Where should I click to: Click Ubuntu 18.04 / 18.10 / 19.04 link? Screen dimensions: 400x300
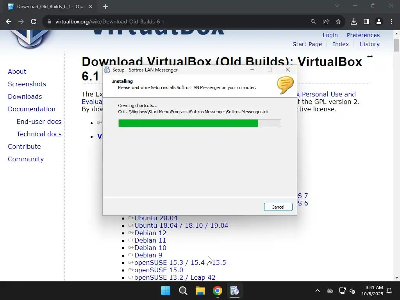coord(181,225)
